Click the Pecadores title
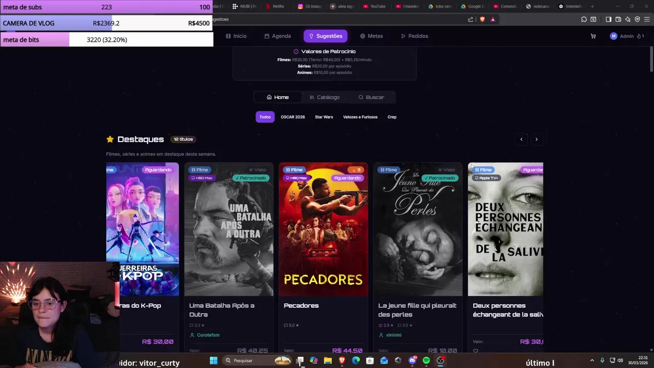Viewport: 654px width, 368px height. [x=301, y=306]
